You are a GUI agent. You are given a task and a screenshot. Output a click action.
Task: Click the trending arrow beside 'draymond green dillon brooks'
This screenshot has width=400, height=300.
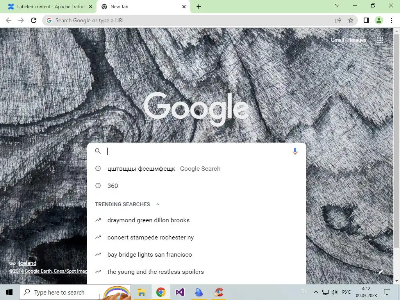(98, 220)
